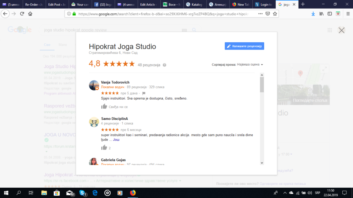Open Samo DisciplinA's profile name
Screen dimensions: 353x198
pyautogui.click(x=114, y=119)
